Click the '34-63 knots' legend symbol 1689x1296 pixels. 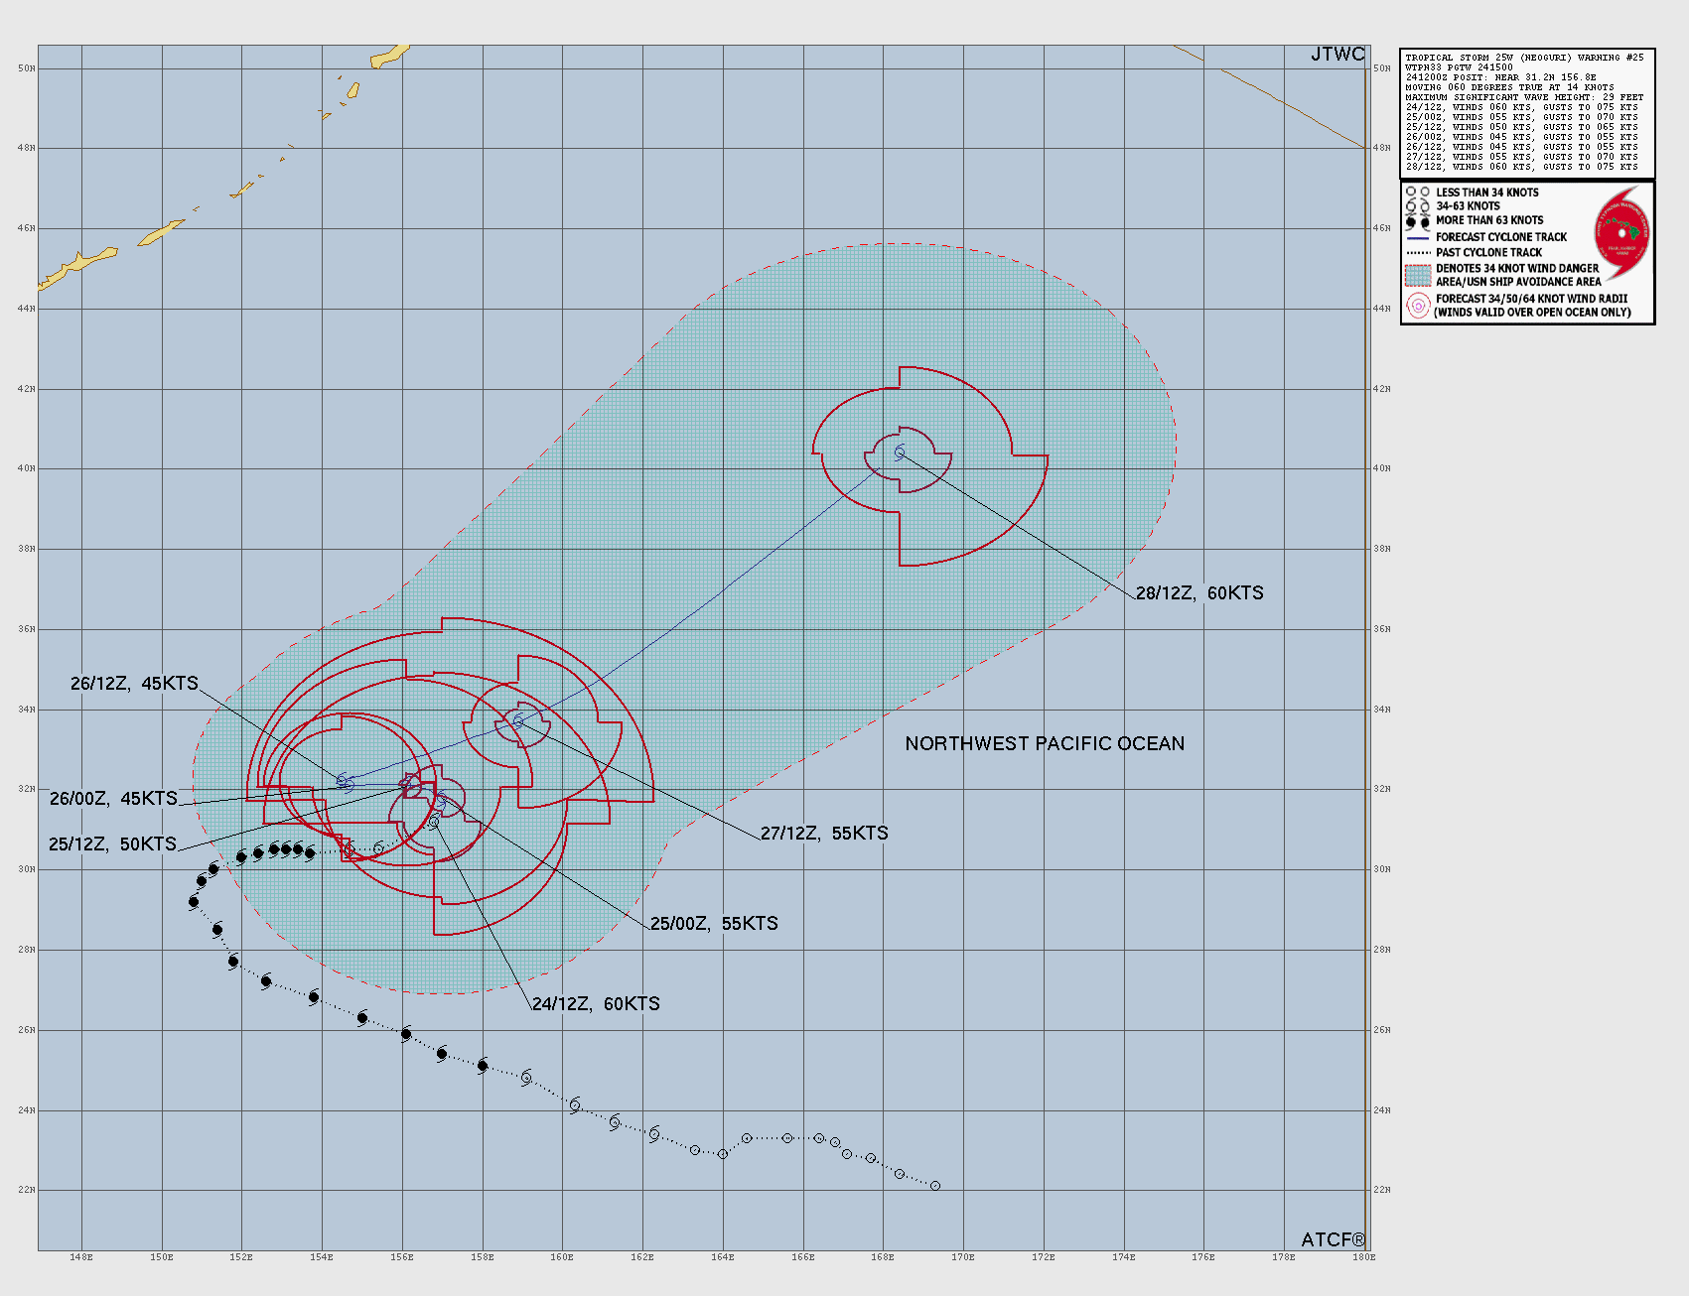click(x=1417, y=206)
